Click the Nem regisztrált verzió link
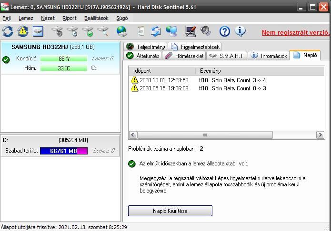This screenshot has height=231, width=331. click(296, 32)
